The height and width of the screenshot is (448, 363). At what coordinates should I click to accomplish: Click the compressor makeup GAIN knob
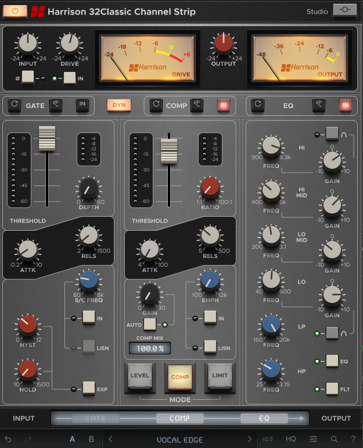[150, 294]
